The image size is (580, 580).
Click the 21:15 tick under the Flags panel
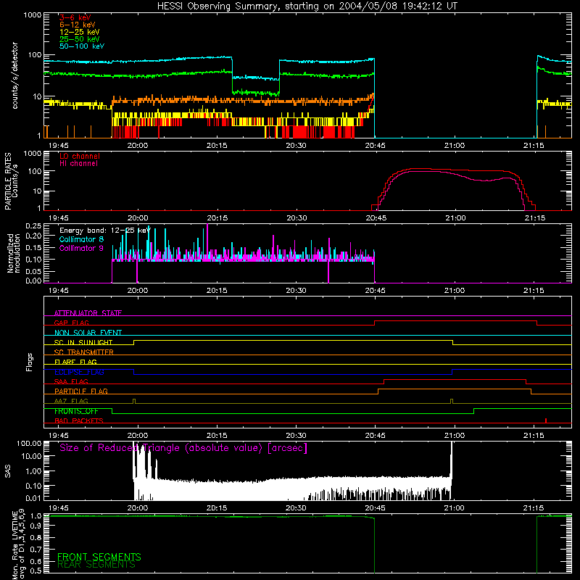[x=534, y=436]
